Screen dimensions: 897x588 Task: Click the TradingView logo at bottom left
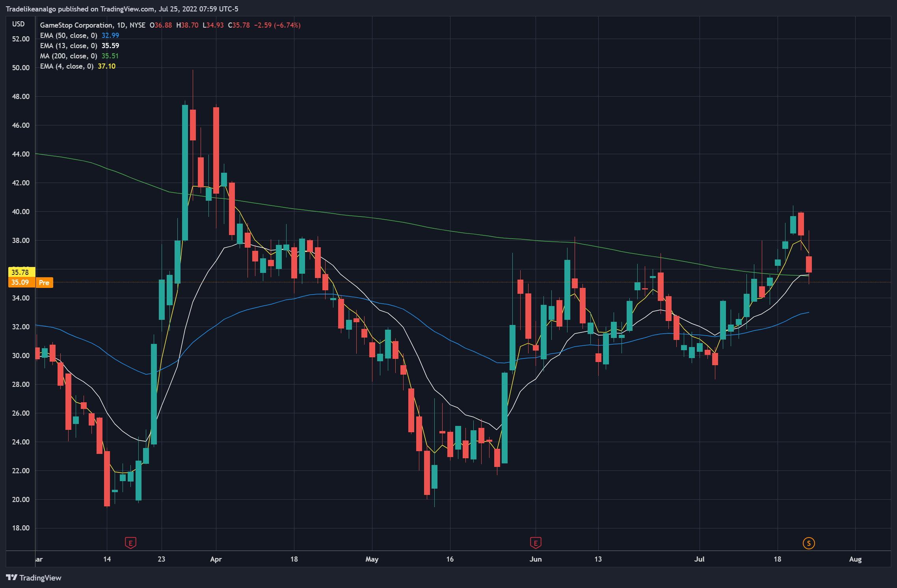(x=34, y=578)
